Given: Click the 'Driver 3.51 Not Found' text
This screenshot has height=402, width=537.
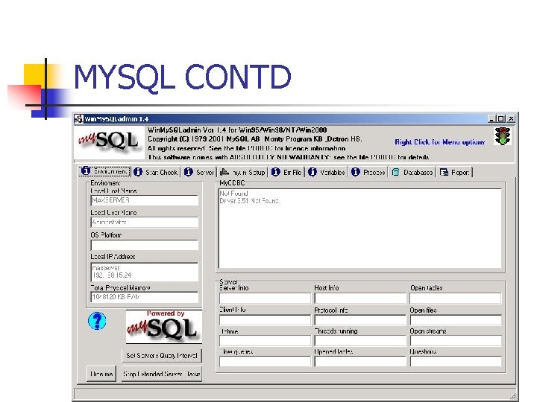Looking at the screenshot, I should pos(248,201).
